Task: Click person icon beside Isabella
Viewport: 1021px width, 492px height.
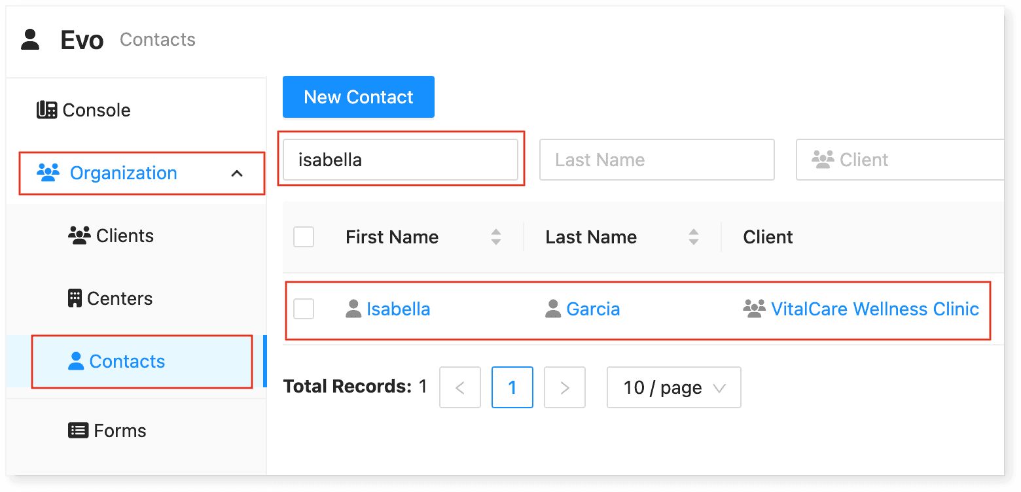Action: pos(353,309)
